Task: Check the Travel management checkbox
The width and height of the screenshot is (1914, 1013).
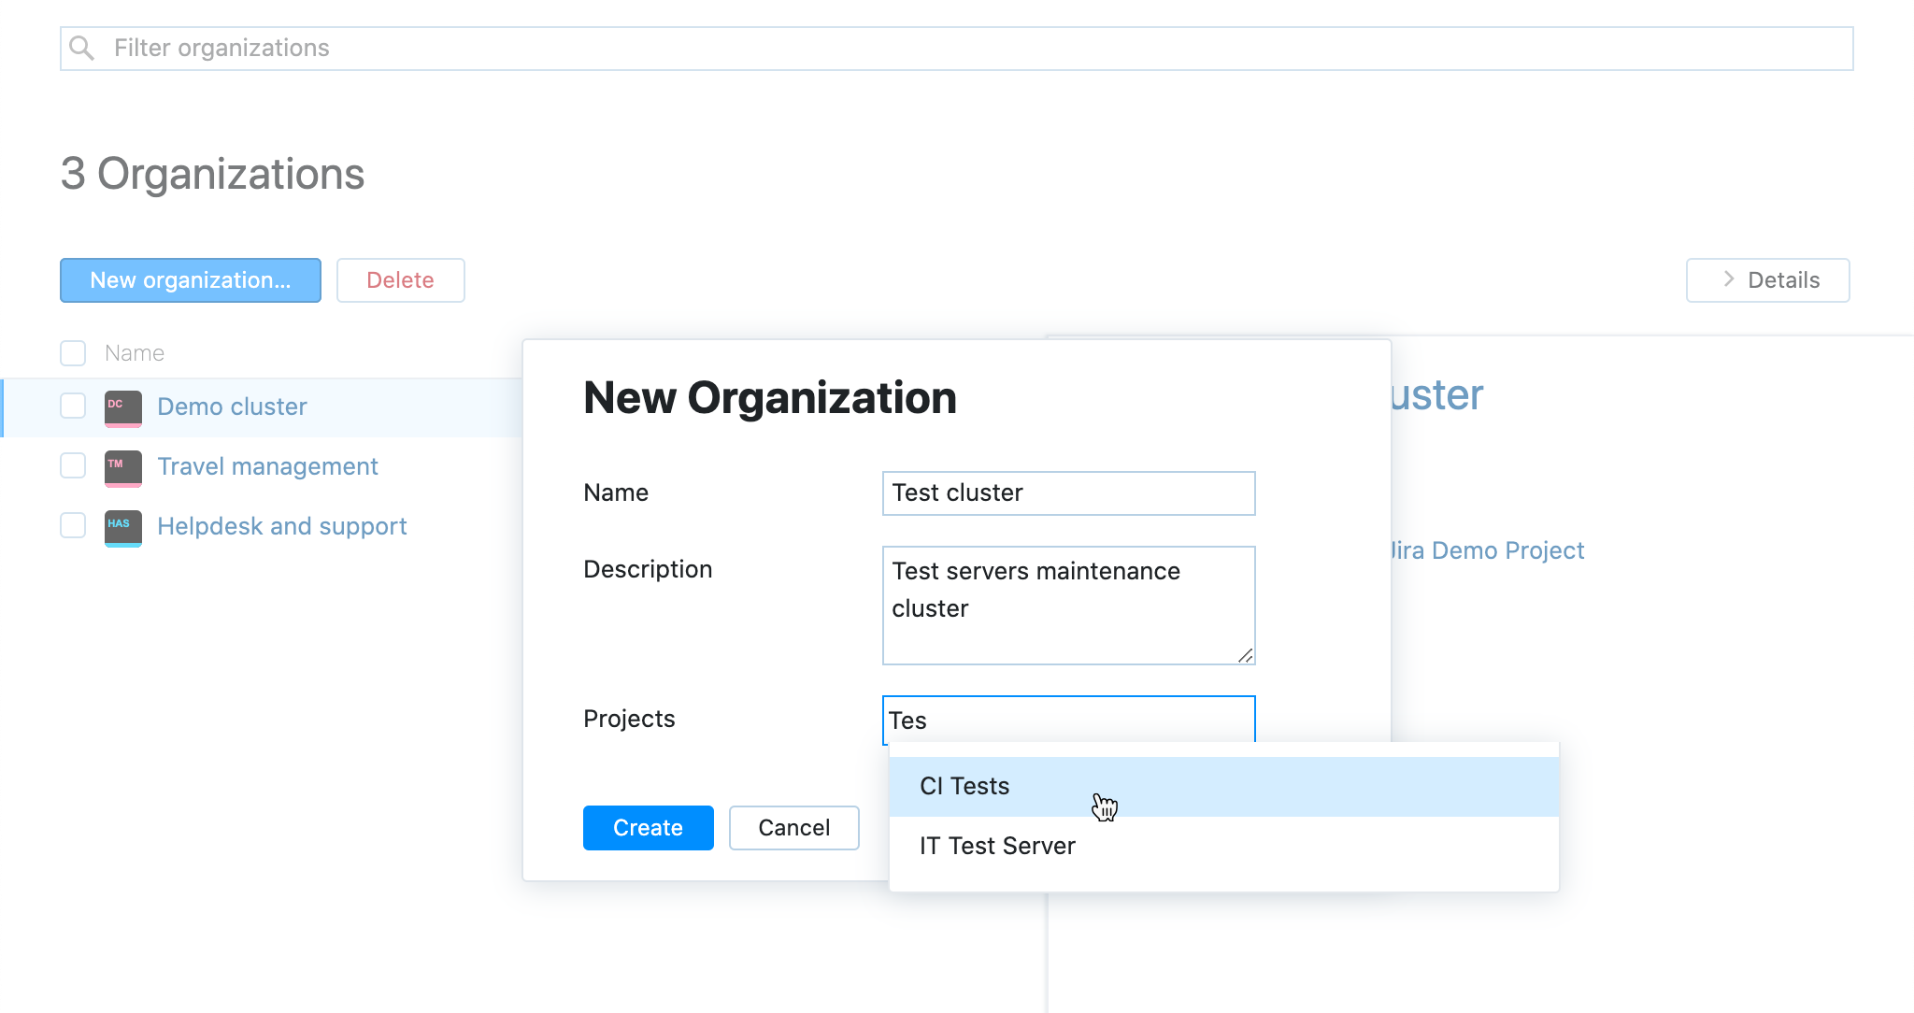Action: [x=73, y=465]
